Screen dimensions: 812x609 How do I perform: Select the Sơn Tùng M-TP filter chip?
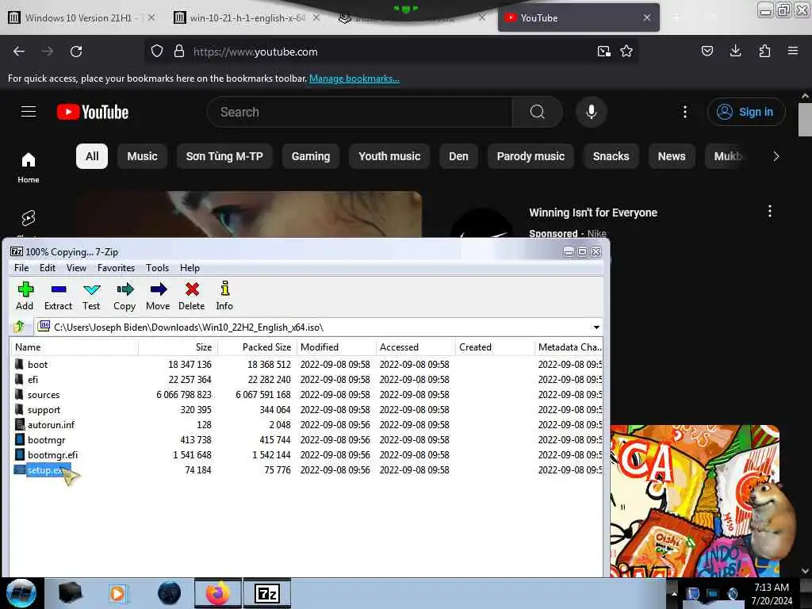pyautogui.click(x=224, y=156)
